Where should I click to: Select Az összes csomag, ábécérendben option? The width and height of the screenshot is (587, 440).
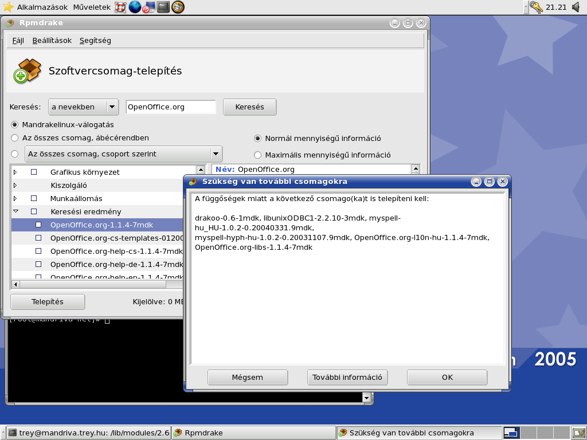[14, 137]
